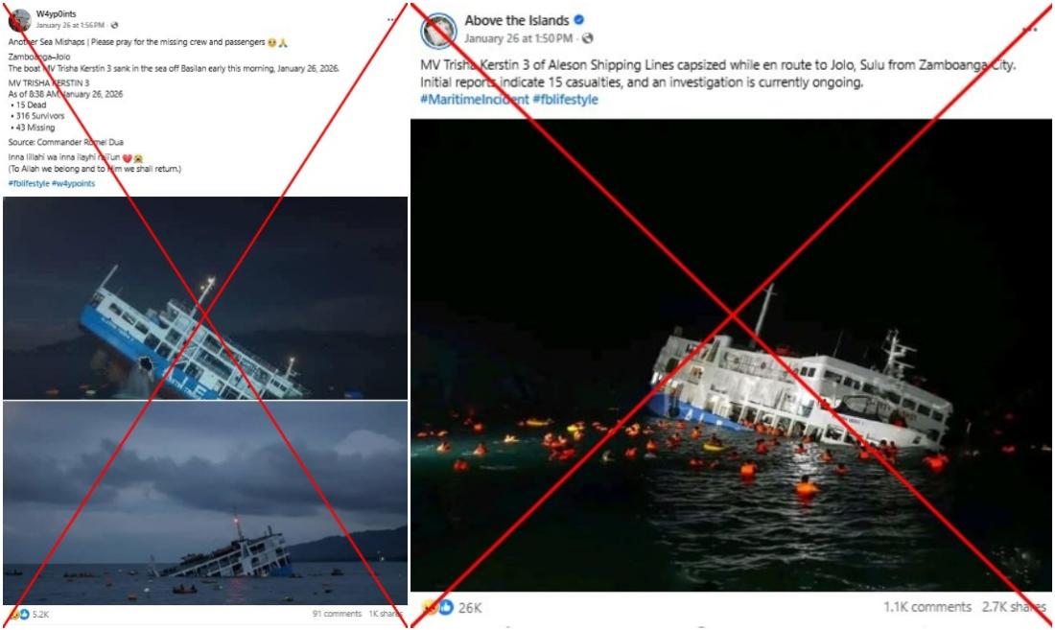Click the Above the Islands profile picture
This screenshot has width=1055, height=630.
pyautogui.click(x=438, y=31)
